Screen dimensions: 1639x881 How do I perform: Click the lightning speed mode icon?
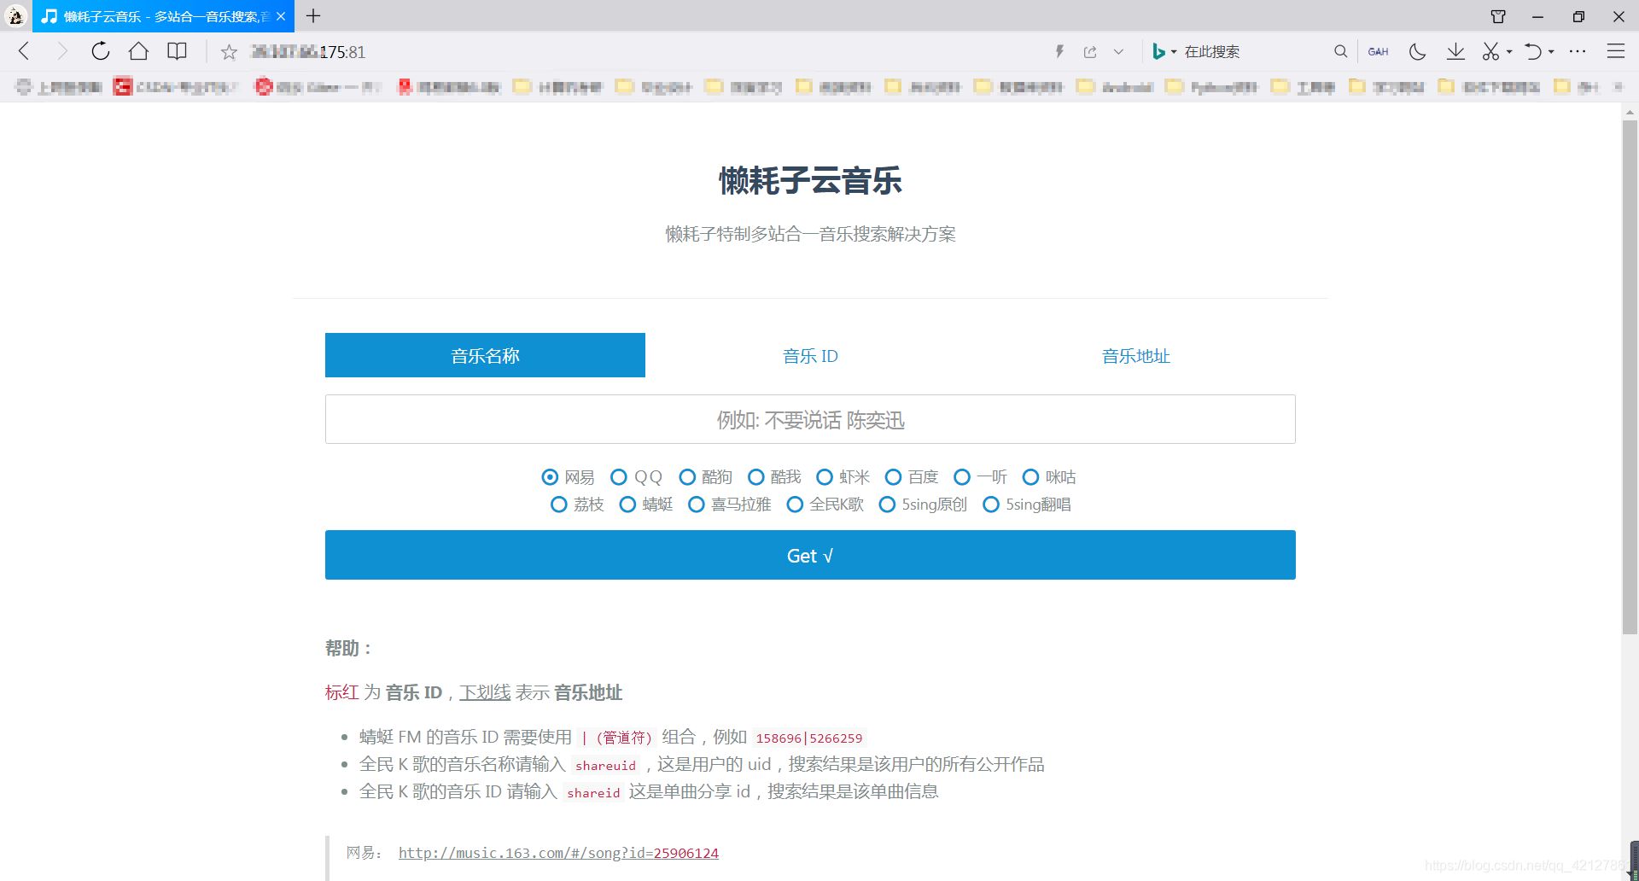point(1059,51)
